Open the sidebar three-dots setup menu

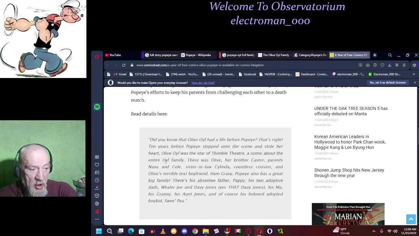97,219
